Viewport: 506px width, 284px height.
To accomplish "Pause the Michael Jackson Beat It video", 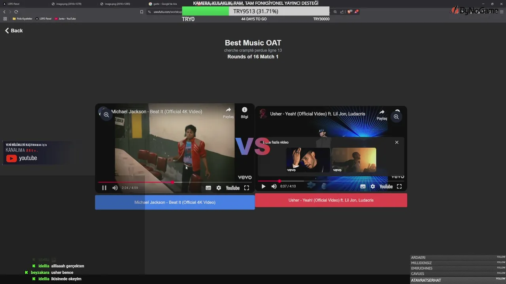I will click(x=104, y=188).
